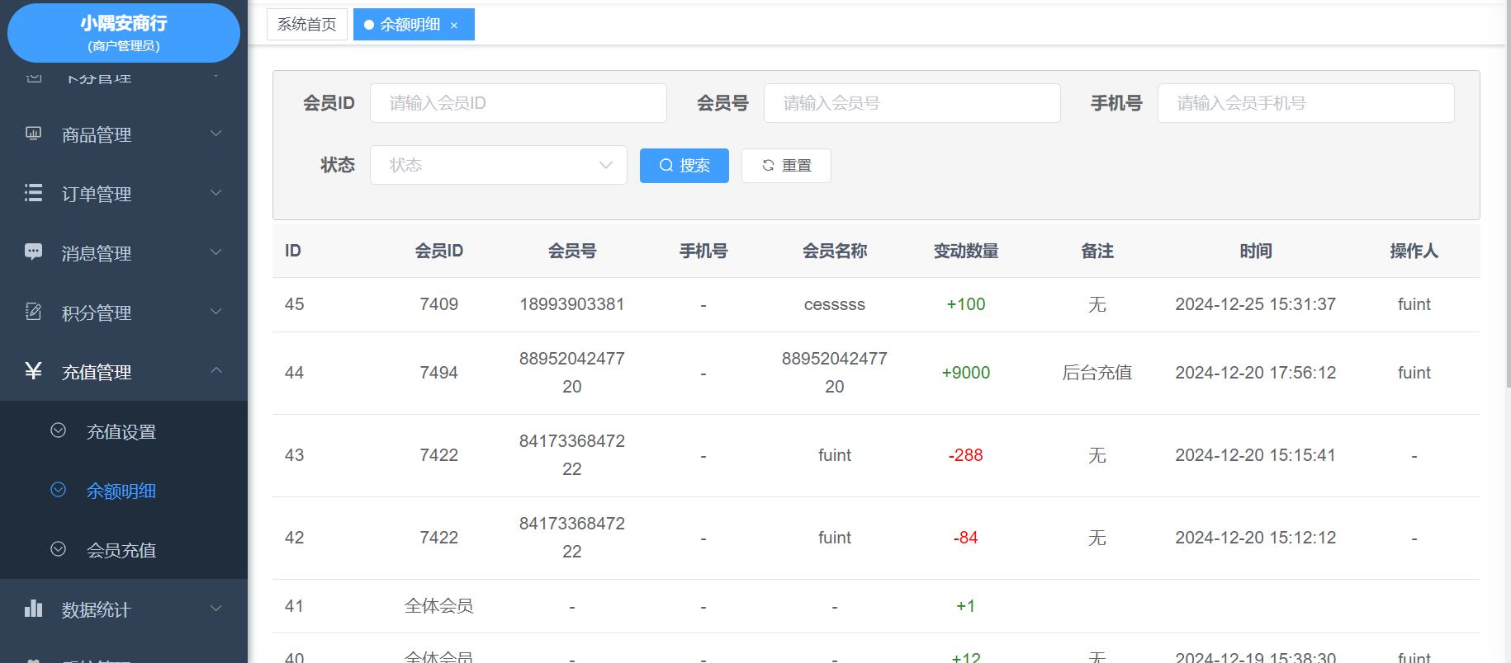Expand the 商品管理 menu chevron
This screenshot has height=663, width=1511.
pos(216,134)
